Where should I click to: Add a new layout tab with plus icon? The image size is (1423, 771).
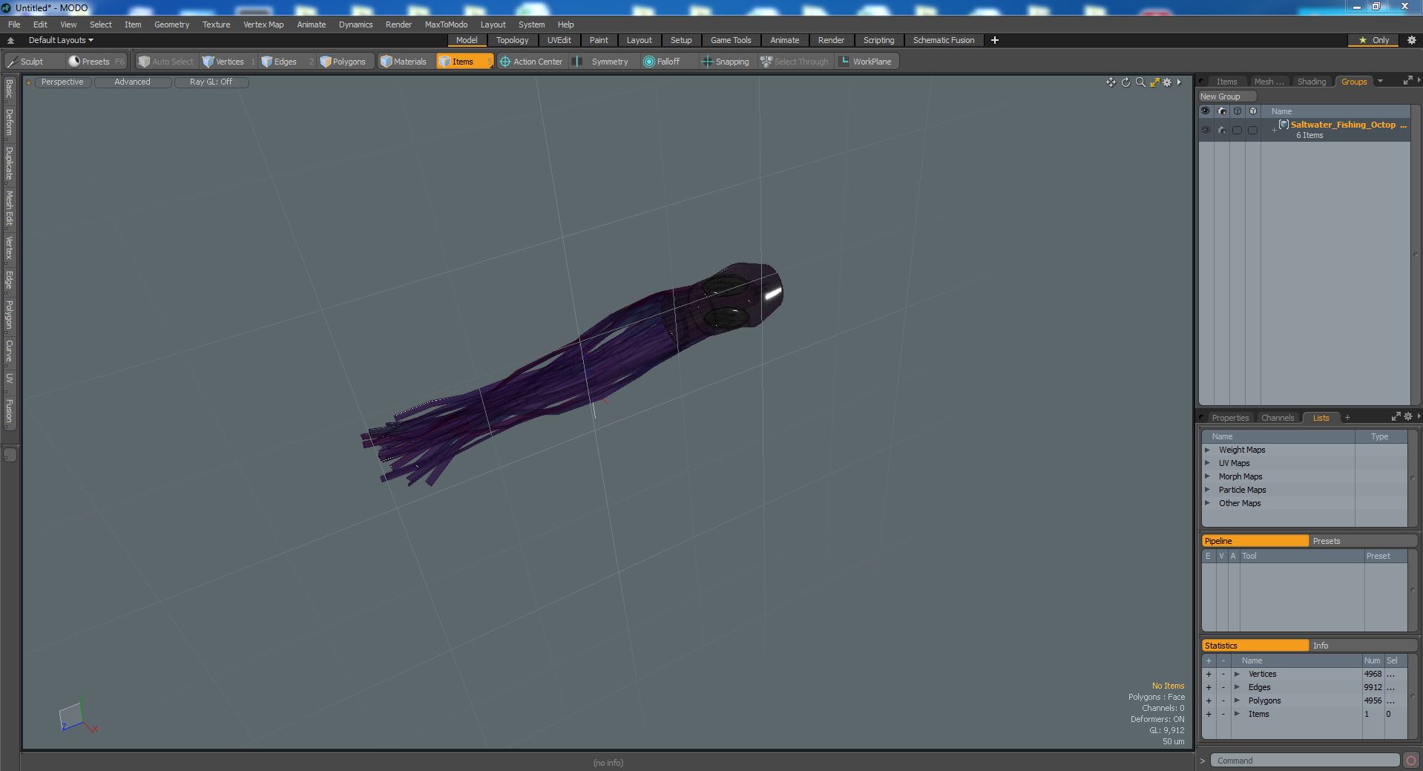(x=995, y=40)
